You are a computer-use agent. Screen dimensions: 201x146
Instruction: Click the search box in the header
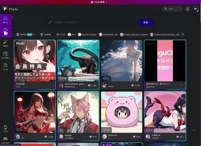[172, 9]
